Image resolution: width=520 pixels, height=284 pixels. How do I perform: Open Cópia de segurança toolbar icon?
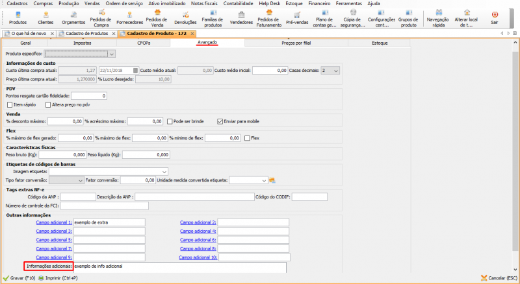point(353,18)
